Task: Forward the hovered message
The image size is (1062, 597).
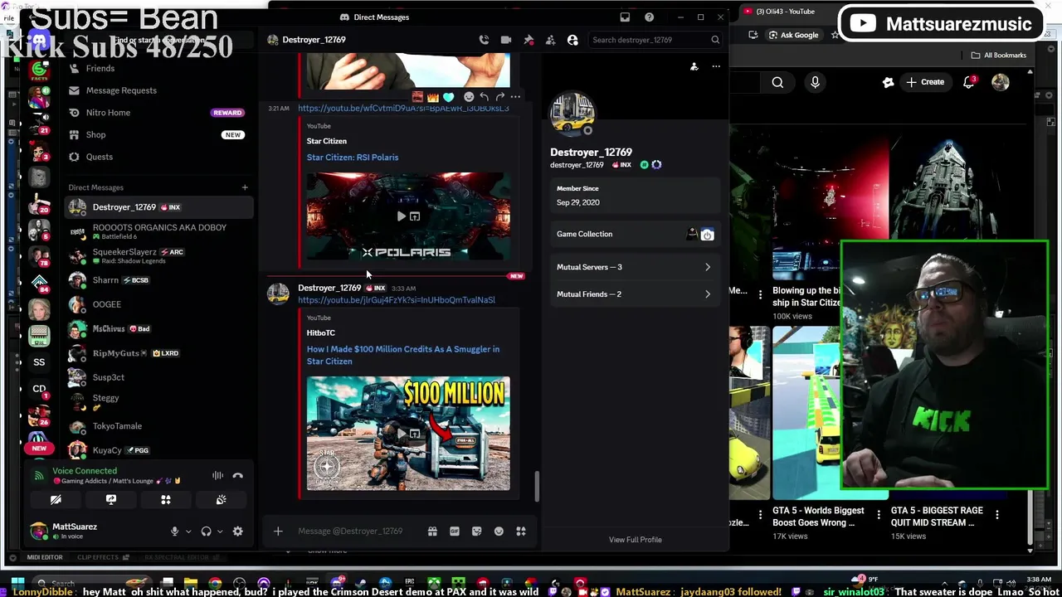Action: [x=499, y=97]
